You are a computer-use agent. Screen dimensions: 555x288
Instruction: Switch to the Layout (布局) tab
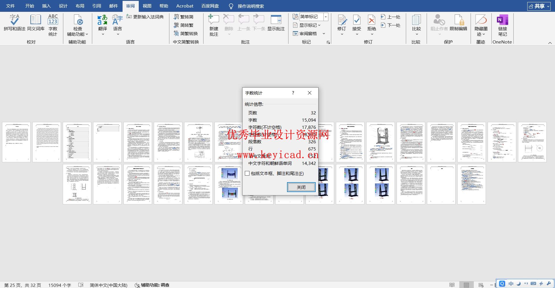click(x=80, y=6)
